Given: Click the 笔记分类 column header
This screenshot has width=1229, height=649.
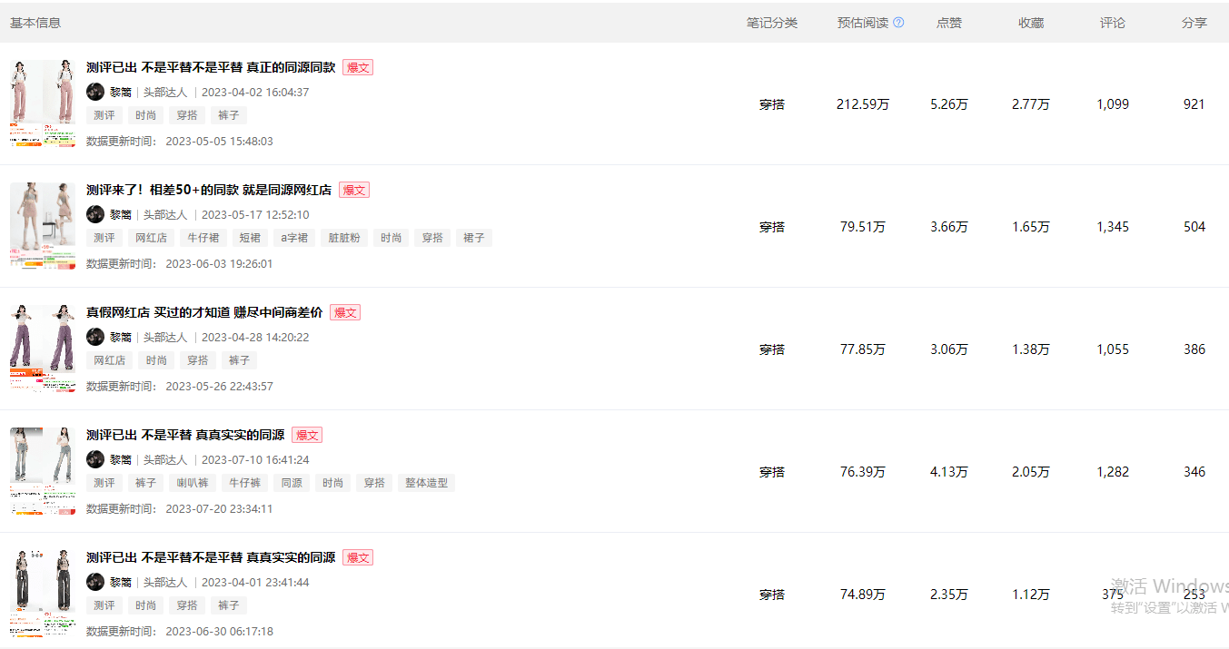Looking at the screenshot, I should click(x=772, y=23).
